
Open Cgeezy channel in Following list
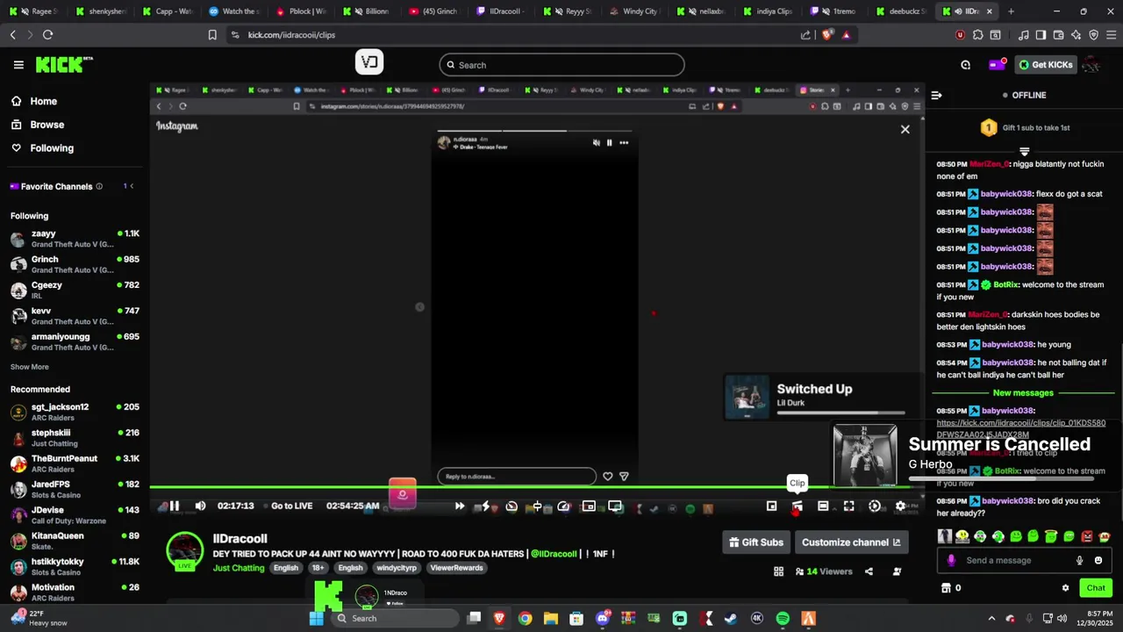click(75, 290)
